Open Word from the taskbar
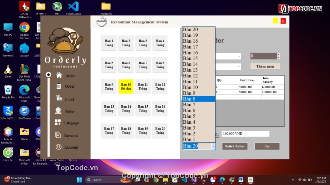 (241, 180)
